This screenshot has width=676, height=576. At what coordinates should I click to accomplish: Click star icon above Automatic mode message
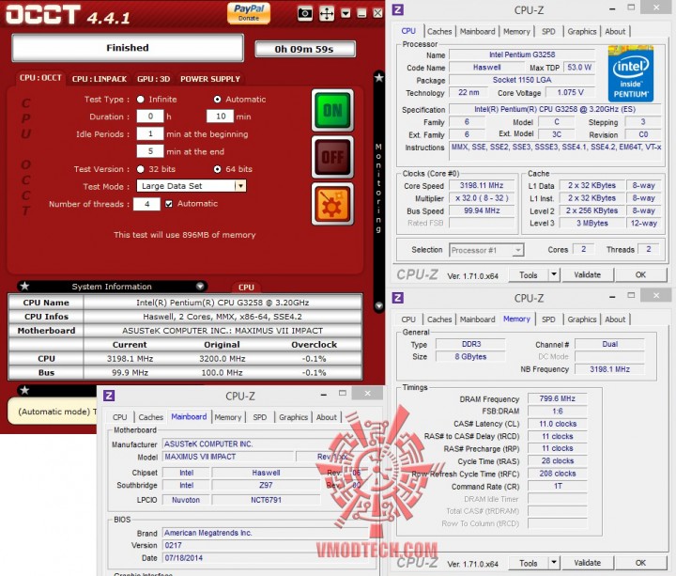[24, 390]
